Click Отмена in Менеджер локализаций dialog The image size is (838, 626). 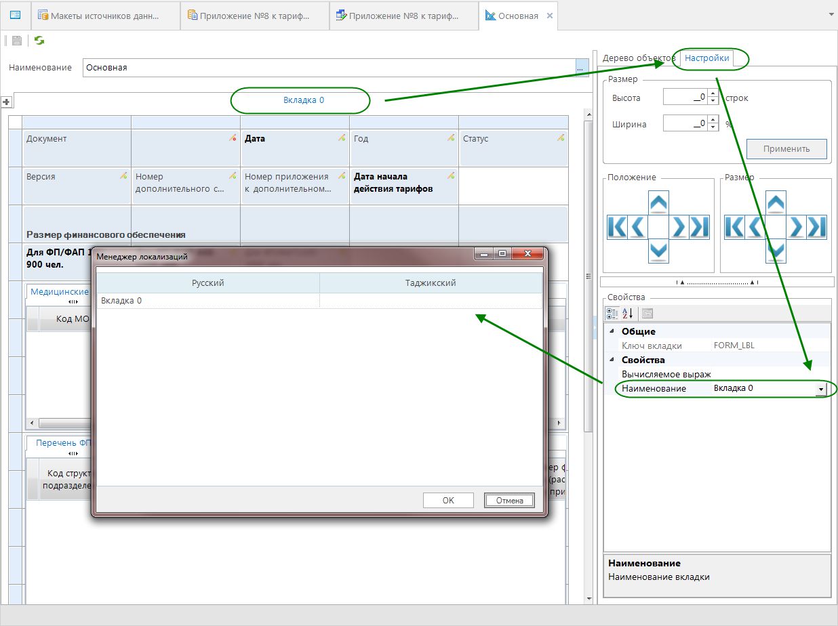(x=509, y=500)
